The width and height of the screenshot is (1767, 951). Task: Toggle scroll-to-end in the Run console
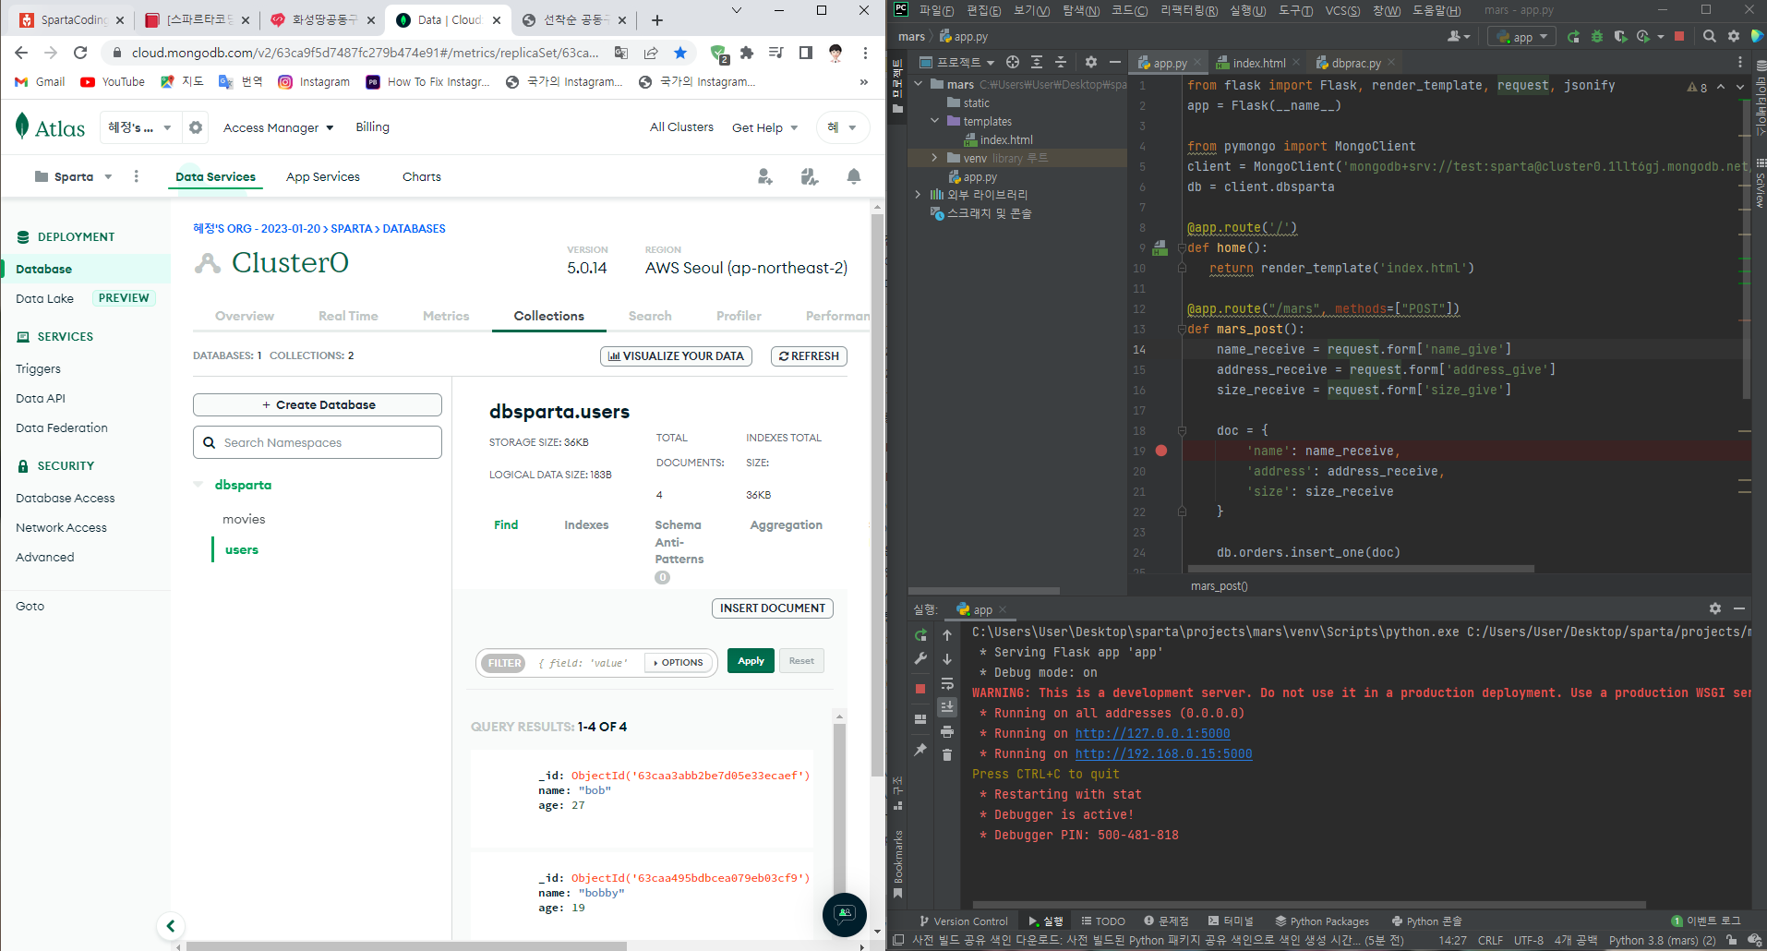pyautogui.click(x=947, y=707)
